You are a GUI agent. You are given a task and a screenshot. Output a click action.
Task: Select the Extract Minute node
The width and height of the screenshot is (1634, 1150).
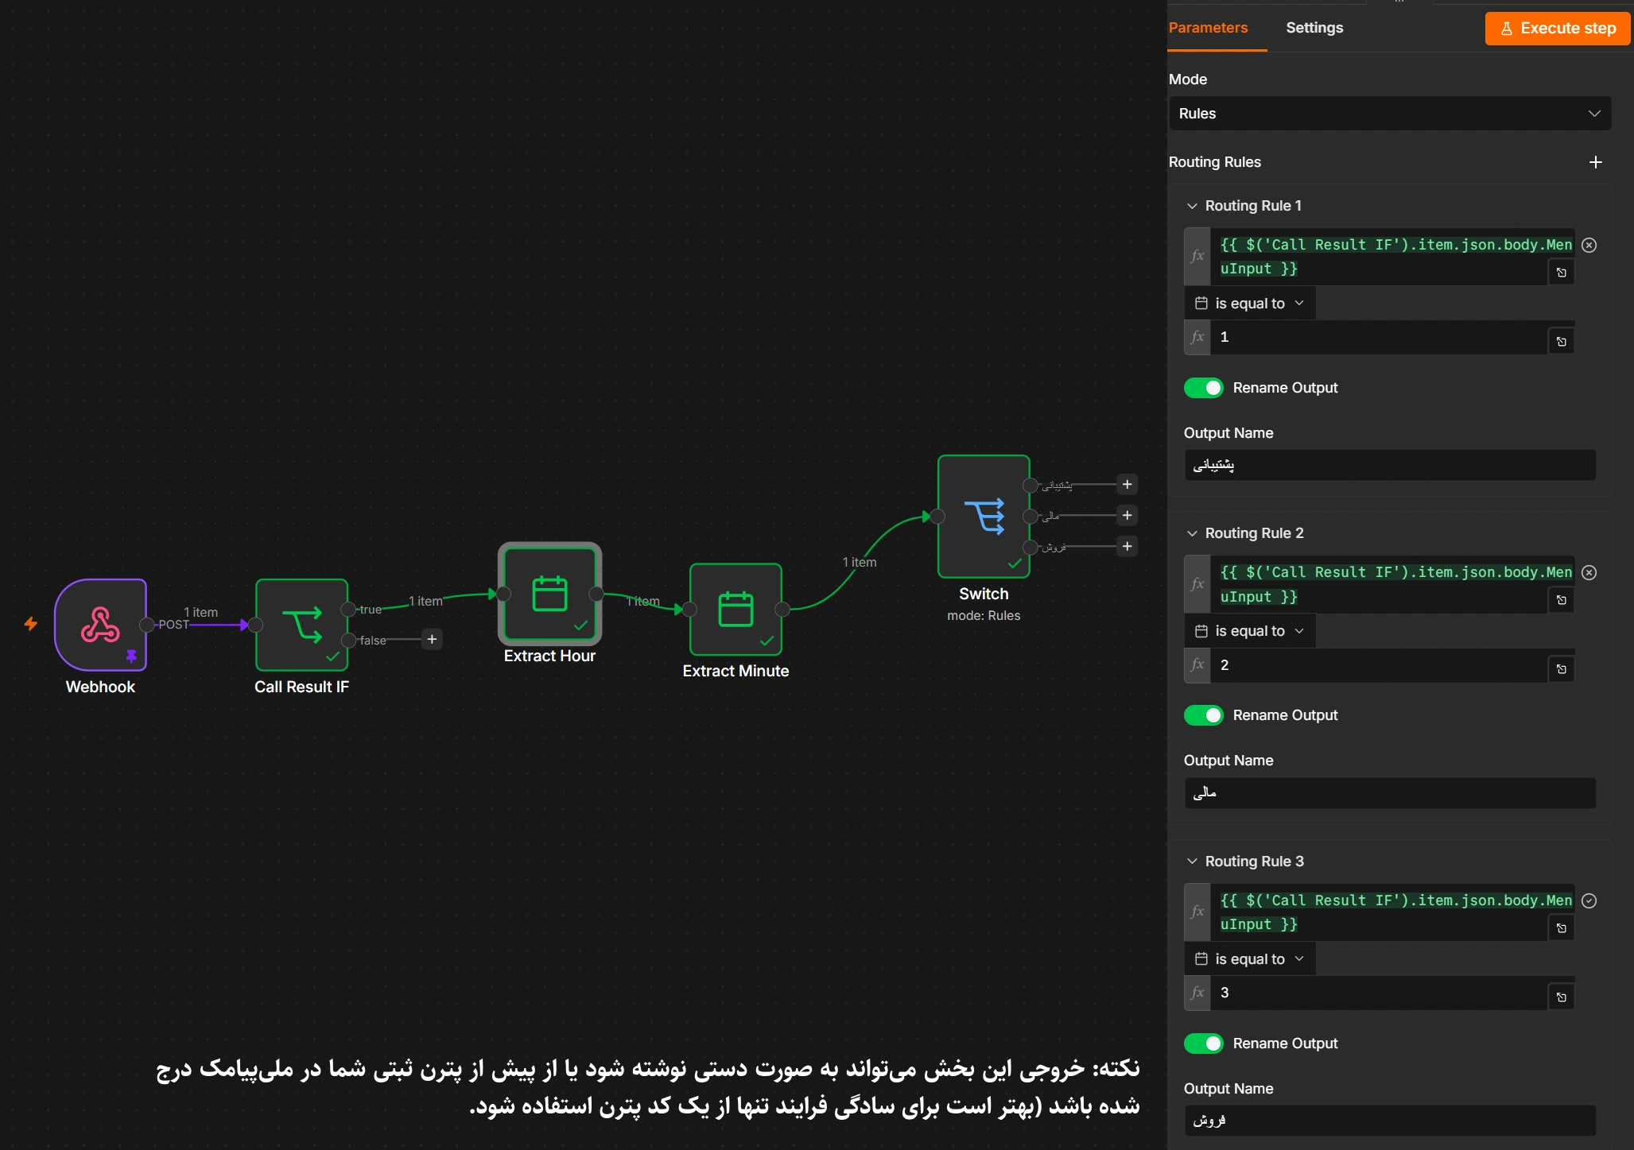[x=735, y=610]
